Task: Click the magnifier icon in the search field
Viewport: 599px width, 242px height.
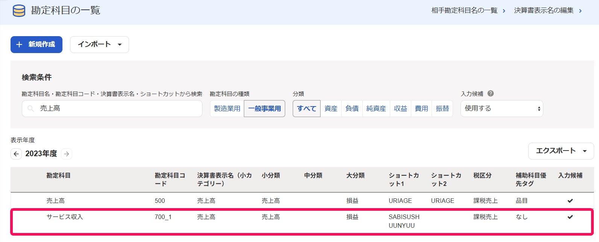Action: pos(31,108)
